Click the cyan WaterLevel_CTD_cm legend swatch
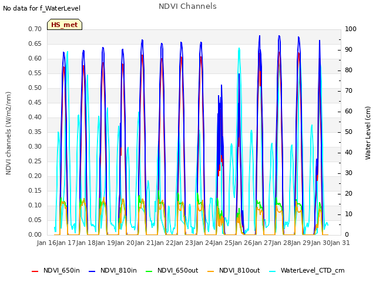The image size is (376, 282). click(272, 271)
